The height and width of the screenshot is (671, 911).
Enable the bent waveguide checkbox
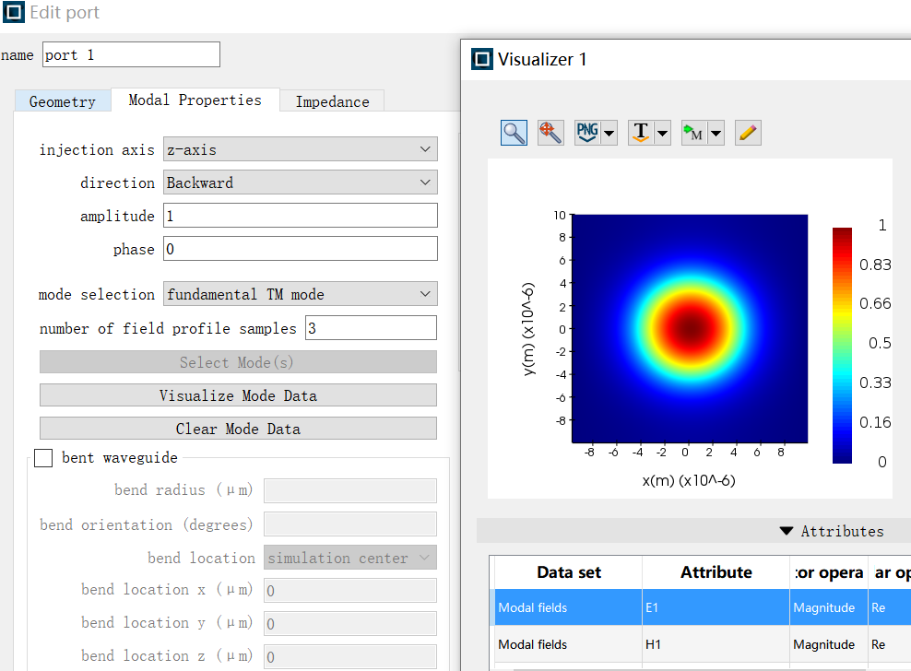click(x=43, y=458)
